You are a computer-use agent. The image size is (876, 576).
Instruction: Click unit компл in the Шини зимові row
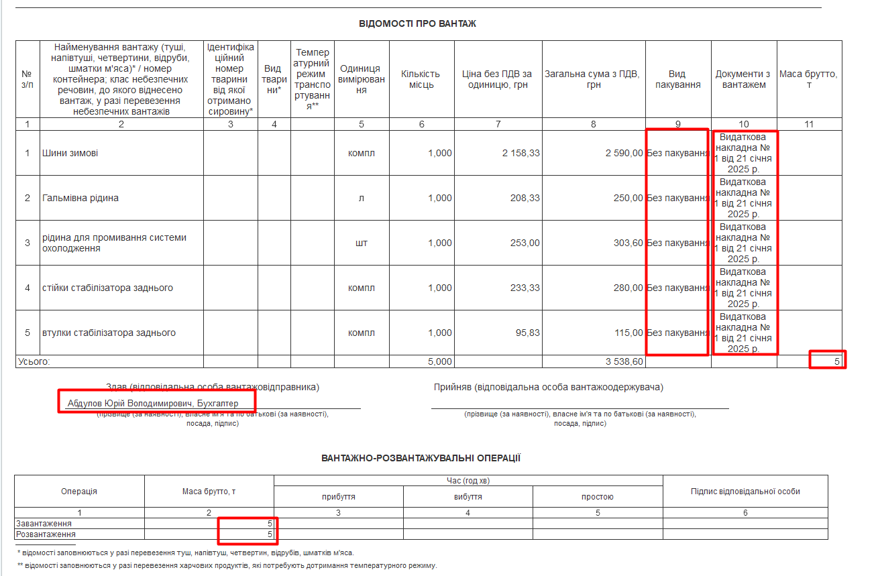point(362,153)
